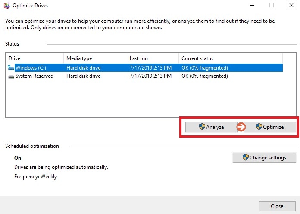Viewport: 300px width, 214px height.
Task: Minimize the Optimize Drives window
Action: pos(252,6)
